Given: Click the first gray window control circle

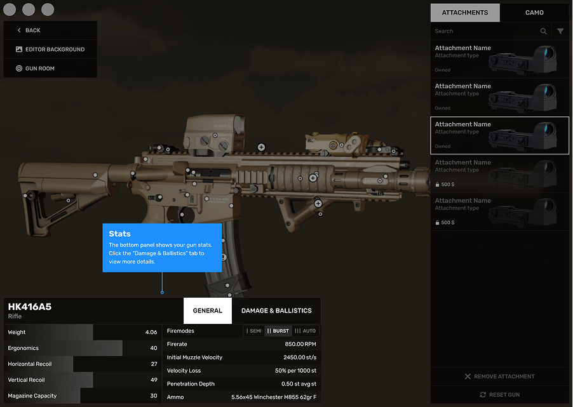Looking at the screenshot, I should [10, 10].
